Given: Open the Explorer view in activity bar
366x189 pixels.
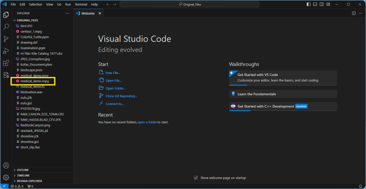Looking at the screenshot, I should pos(6,15).
